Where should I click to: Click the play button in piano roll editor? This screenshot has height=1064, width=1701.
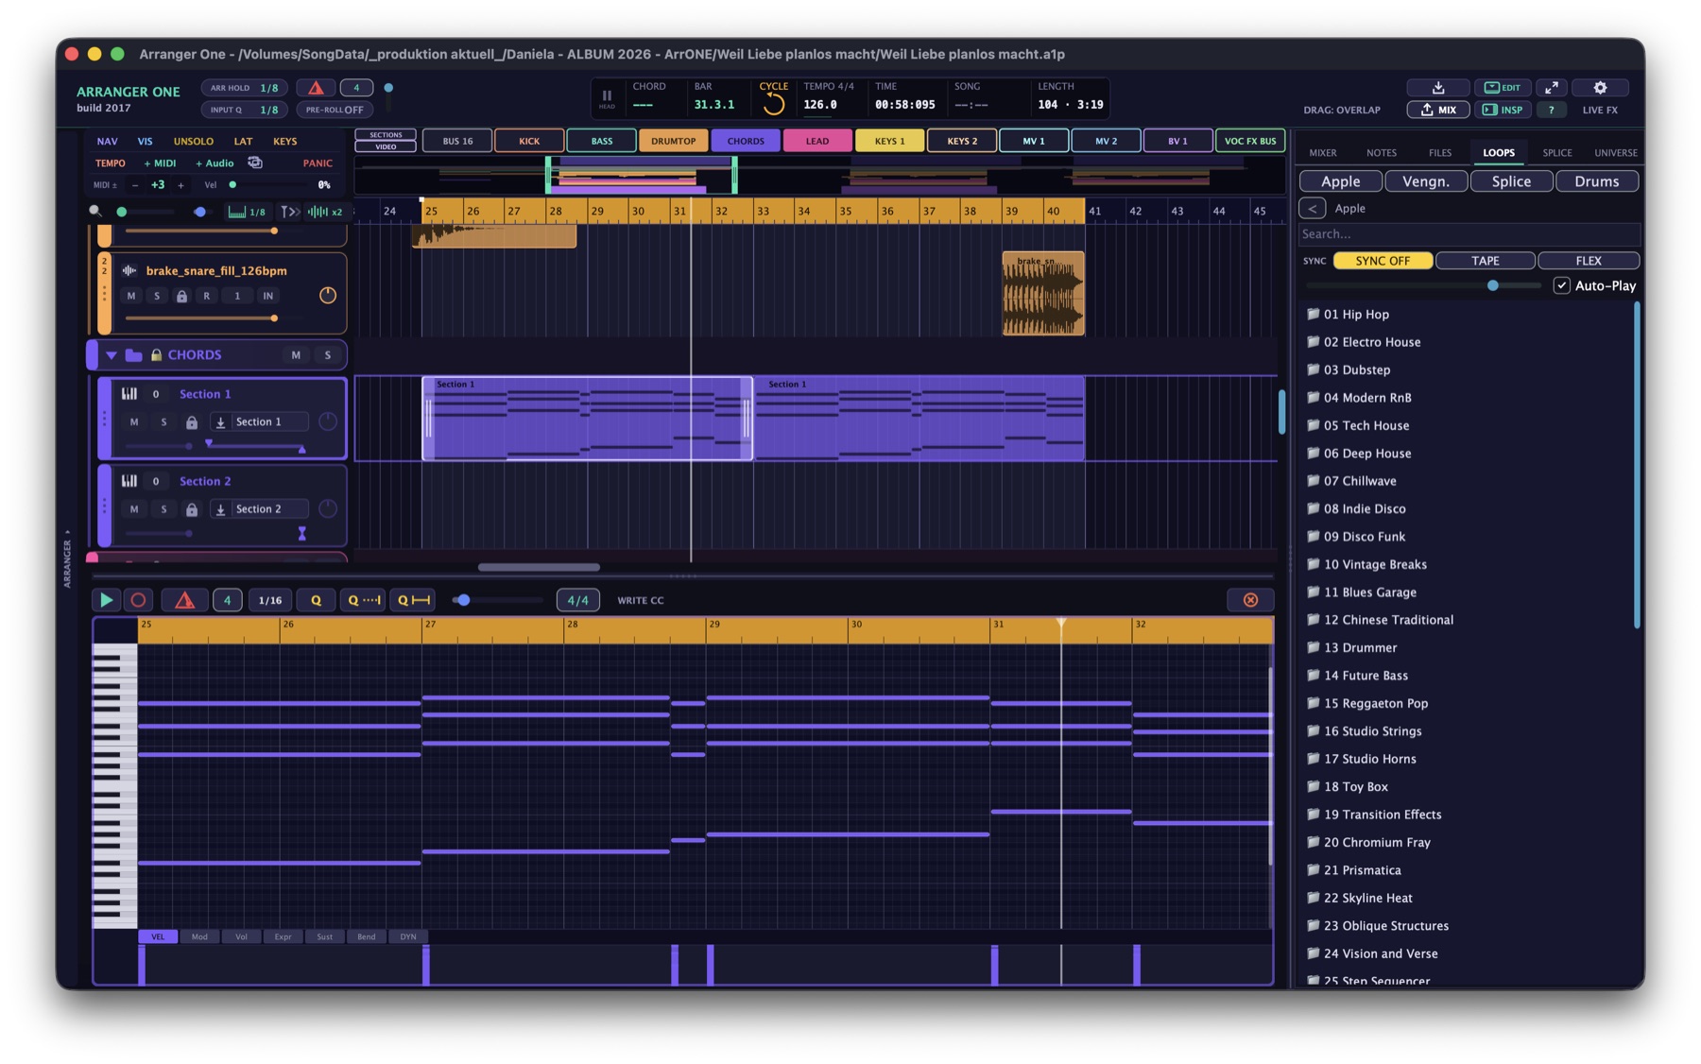point(106,600)
